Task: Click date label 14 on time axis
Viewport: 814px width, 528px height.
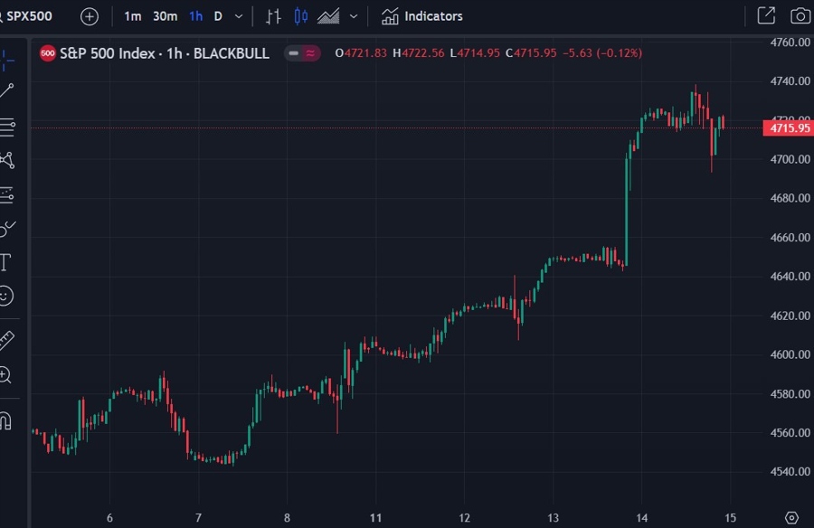Action: coord(642,518)
